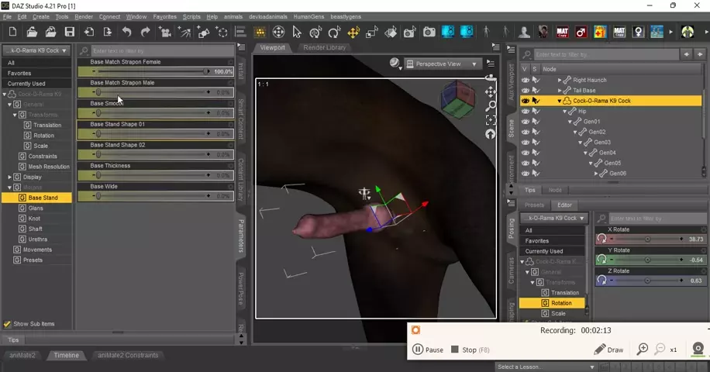Click the Undo arrow icon
The height and width of the screenshot is (372, 710).
pyautogui.click(x=126, y=32)
